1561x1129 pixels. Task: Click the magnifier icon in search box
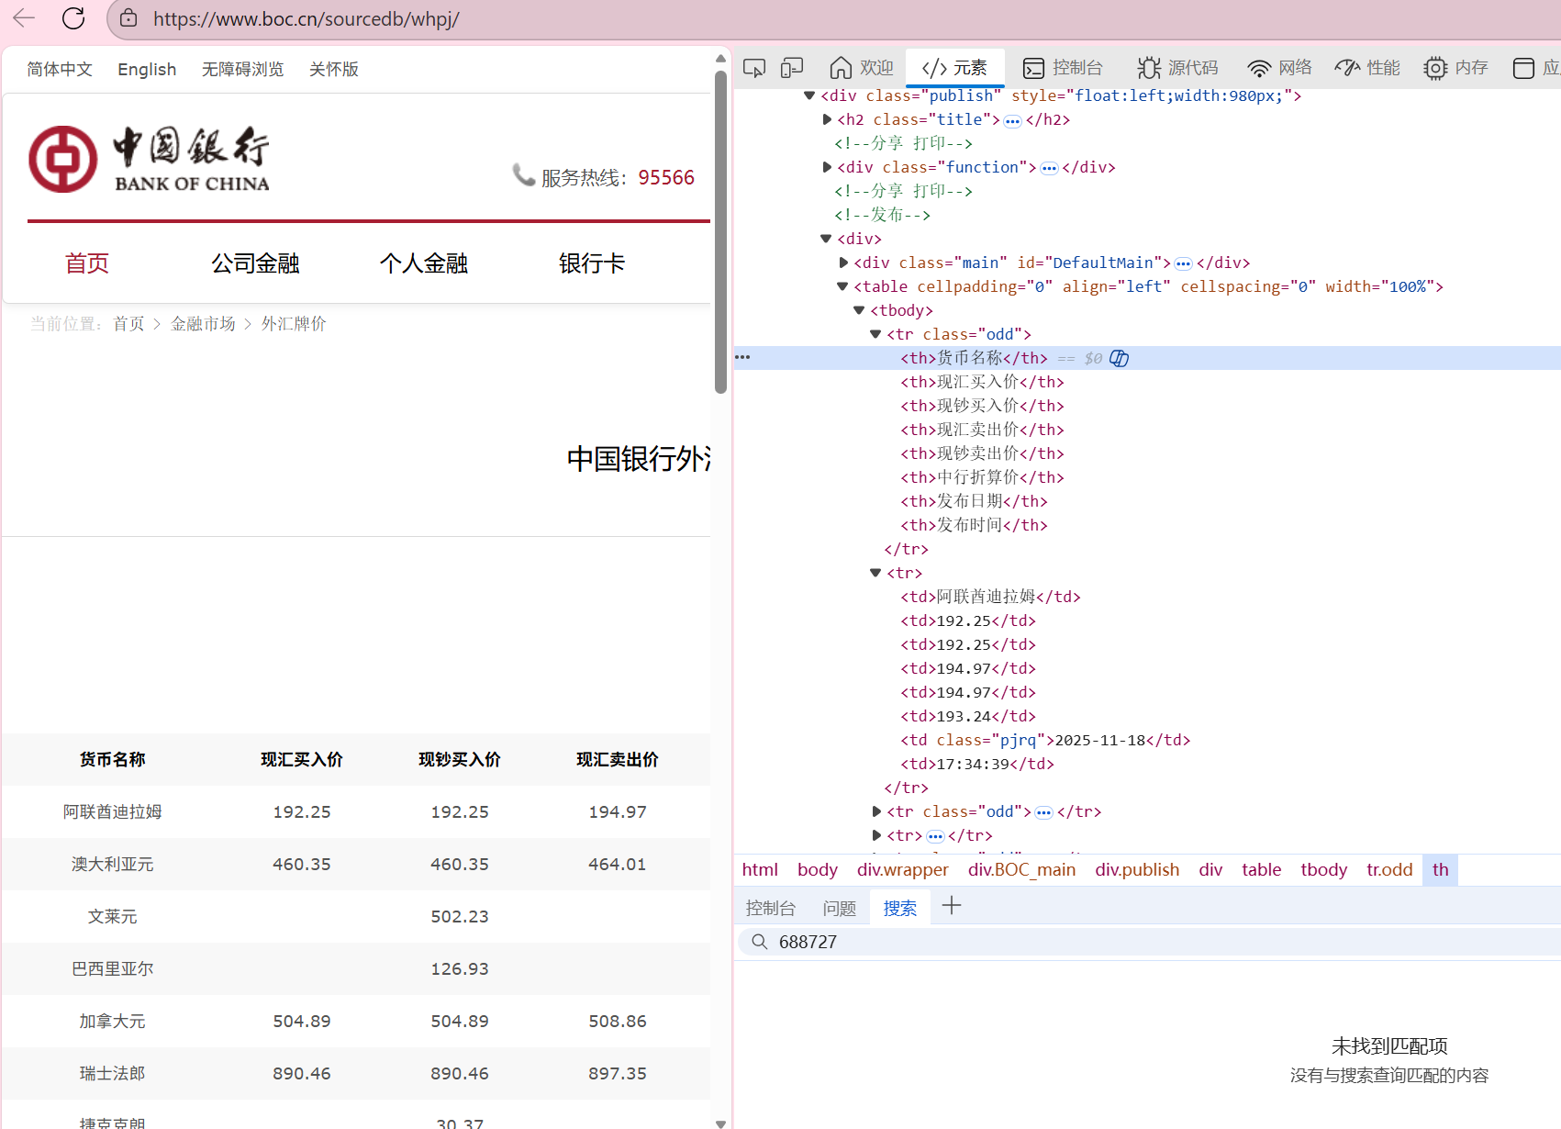point(759,942)
